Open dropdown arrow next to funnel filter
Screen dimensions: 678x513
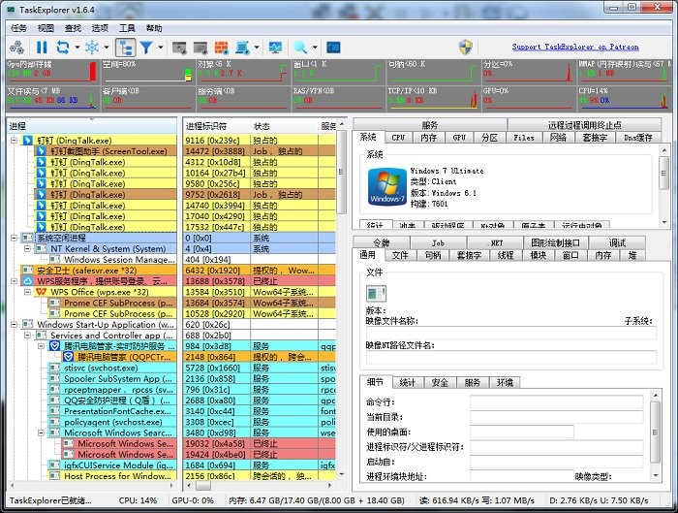click(160, 47)
